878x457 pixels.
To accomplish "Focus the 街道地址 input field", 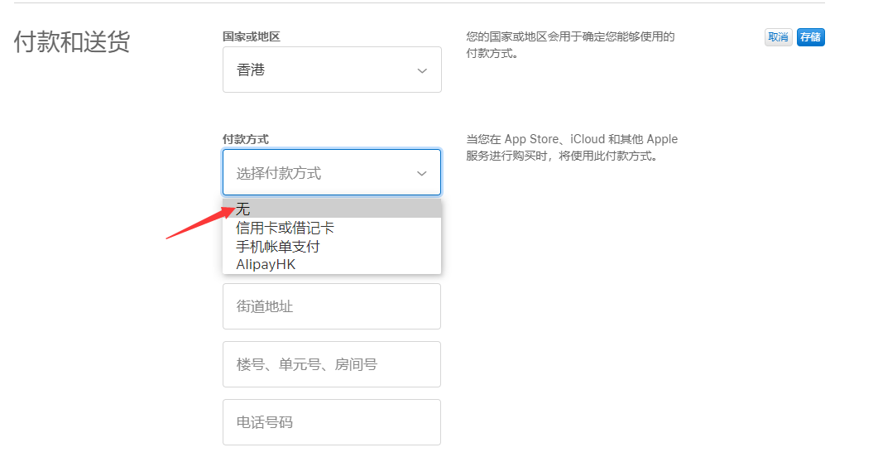I will (x=331, y=306).
